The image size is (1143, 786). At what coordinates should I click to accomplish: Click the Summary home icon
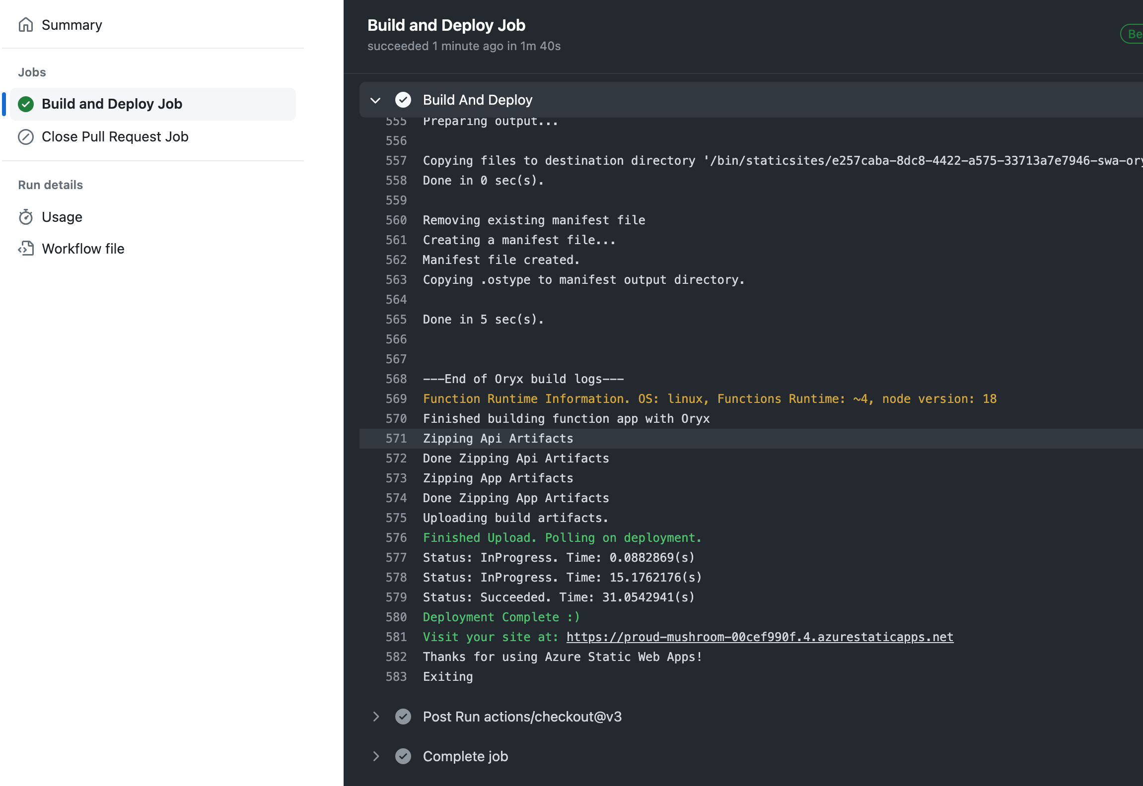point(26,25)
